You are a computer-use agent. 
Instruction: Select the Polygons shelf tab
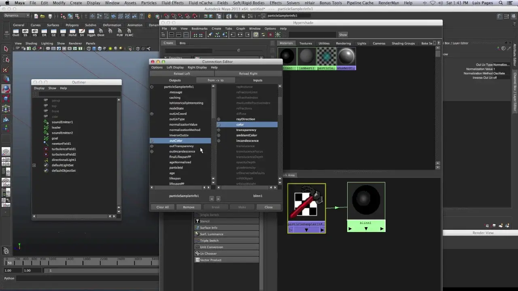coord(72,25)
